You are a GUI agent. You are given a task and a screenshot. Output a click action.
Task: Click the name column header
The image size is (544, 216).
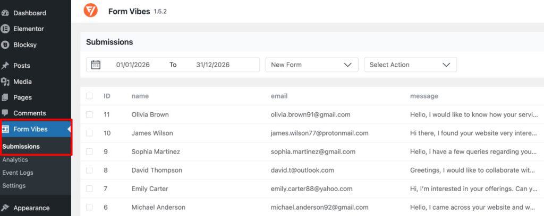coord(140,96)
